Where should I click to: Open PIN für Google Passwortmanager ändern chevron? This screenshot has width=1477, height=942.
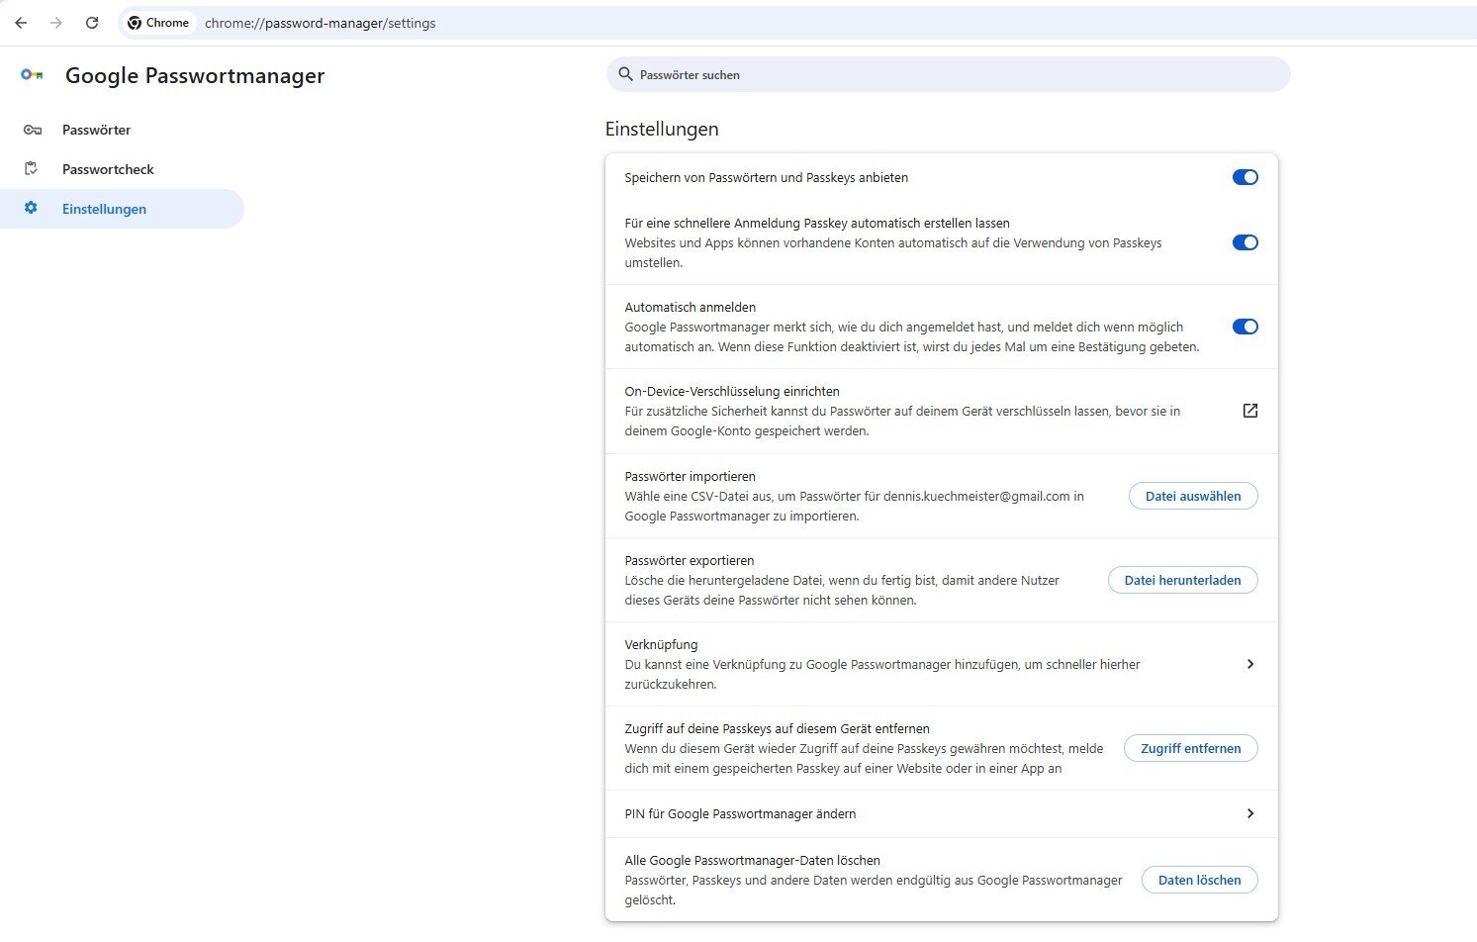1249,813
